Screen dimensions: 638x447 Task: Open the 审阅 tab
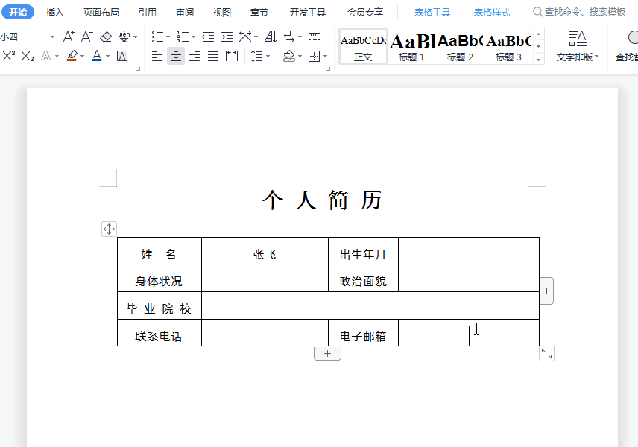coord(185,13)
